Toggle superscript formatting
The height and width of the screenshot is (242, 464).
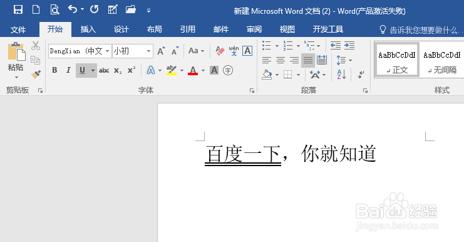131,70
